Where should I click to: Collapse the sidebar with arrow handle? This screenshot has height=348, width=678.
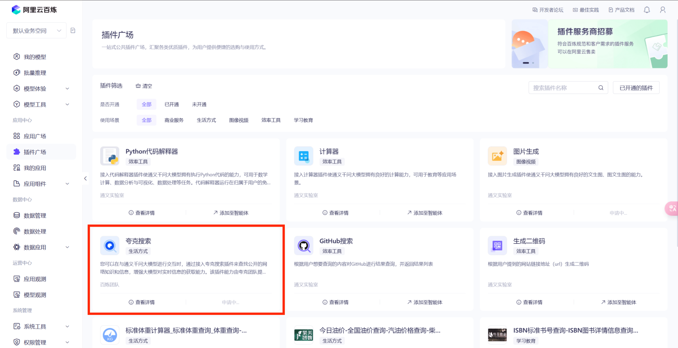(x=85, y=178)
